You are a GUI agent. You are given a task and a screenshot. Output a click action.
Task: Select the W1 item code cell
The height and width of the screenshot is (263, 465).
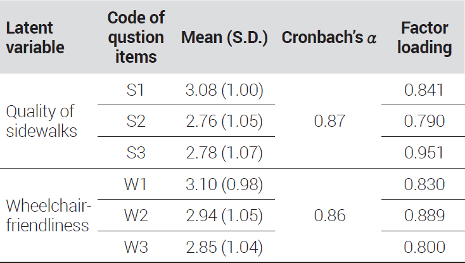(x=135, y=184)
